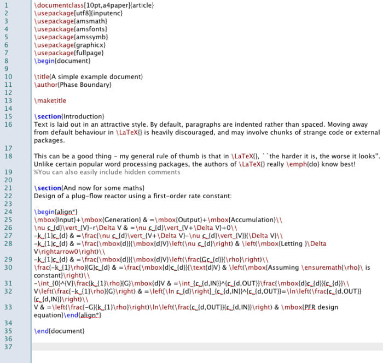Viewport: 383px width, 363px height.
Task: Click the \author{Phase Boundary} line
Action: pos(73,85)
